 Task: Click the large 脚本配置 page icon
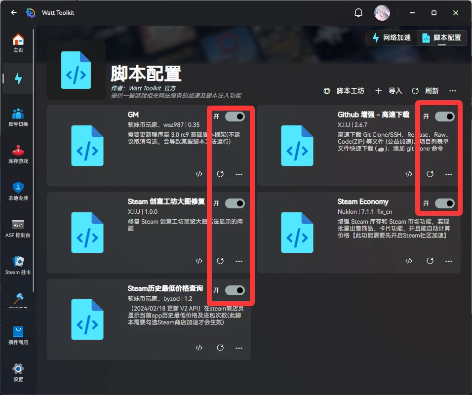(x=76, y=70)
